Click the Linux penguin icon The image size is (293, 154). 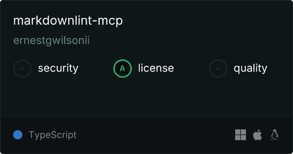point(274,135)
